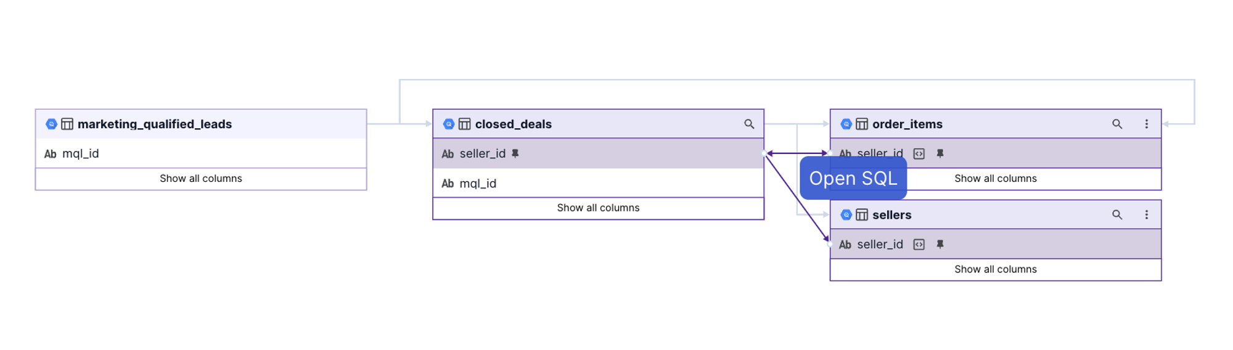Viewport: 1233px width, 350px height.
Task: Show all columns in closed_deals table
Action: [x=598, y=208]
